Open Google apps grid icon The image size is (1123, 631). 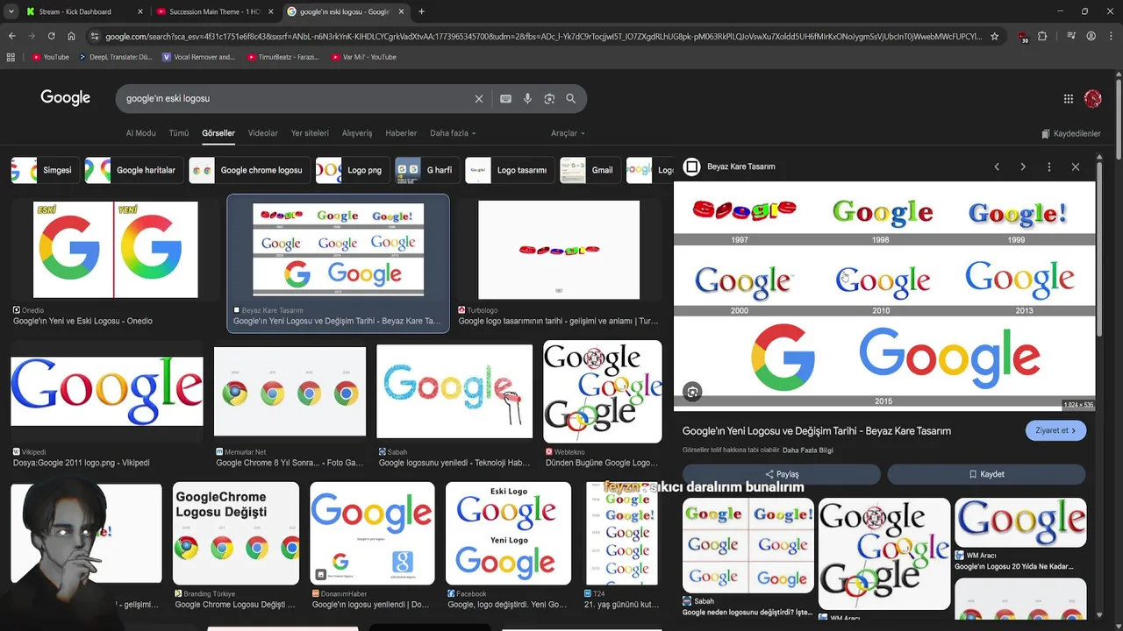[x=1069, y=99]
